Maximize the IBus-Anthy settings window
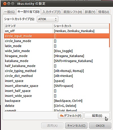The height and width of the screenshot is (130, 113). click(x=12, y=4)
